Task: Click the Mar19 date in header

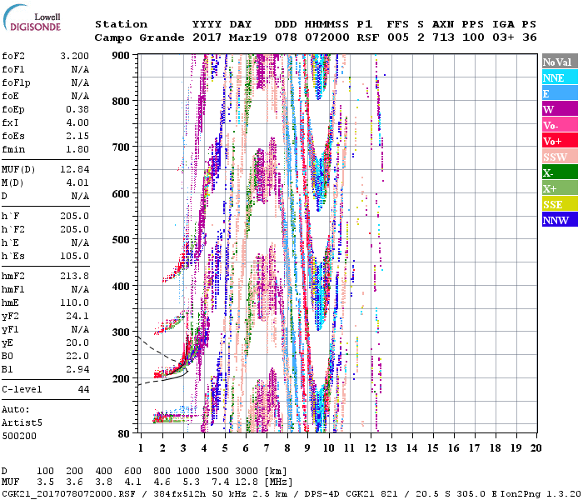Action: click(x=247, y=37)
